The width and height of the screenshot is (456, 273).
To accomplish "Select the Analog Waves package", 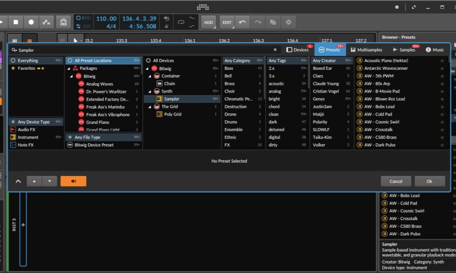I will pos(103,84).
